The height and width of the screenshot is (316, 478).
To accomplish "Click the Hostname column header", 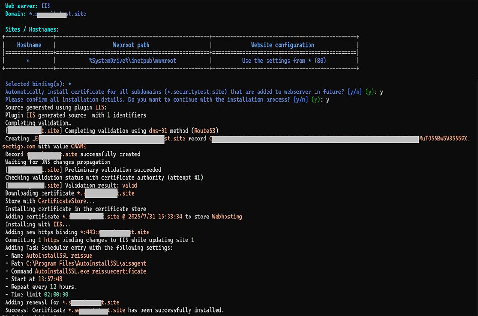I will [29, 45].
